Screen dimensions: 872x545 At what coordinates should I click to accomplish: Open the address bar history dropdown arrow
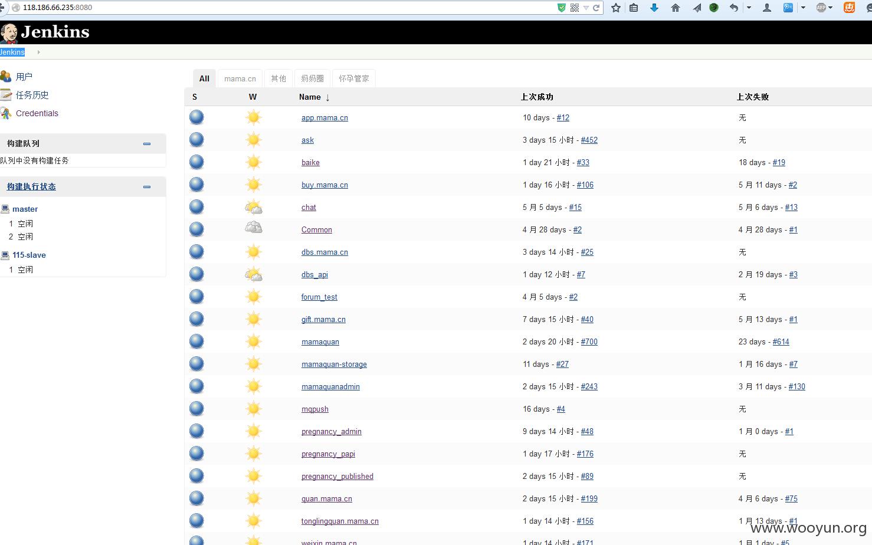tap(586, 8)
